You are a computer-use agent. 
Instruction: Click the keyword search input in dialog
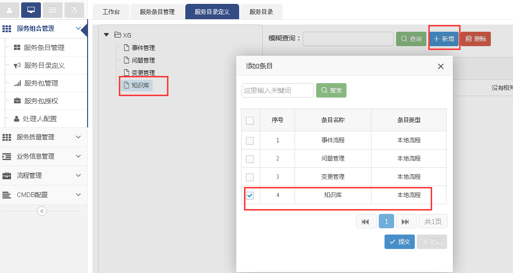click(277, 90)
